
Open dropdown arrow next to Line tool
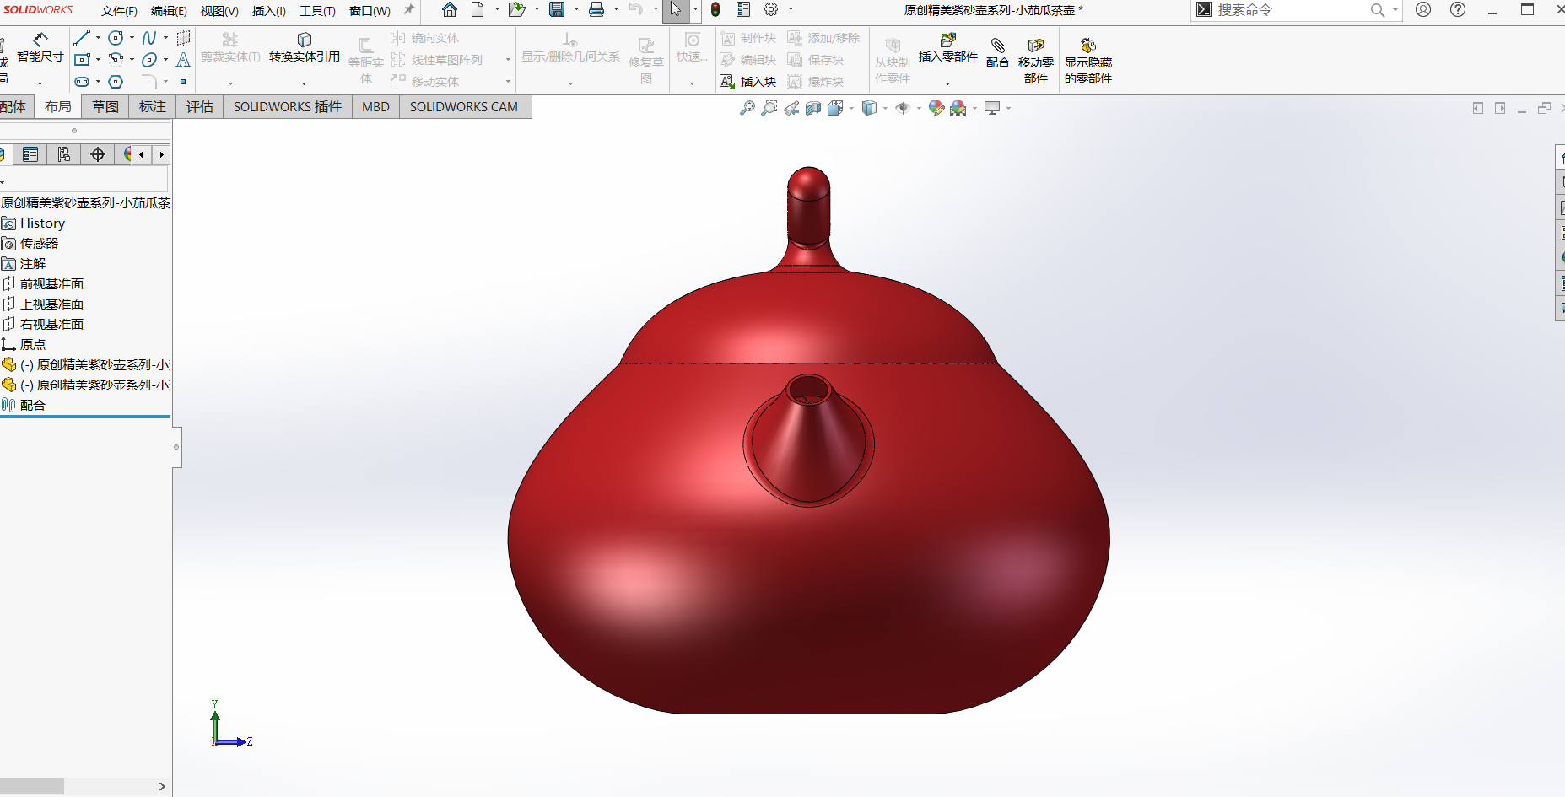tap(98, 38)
